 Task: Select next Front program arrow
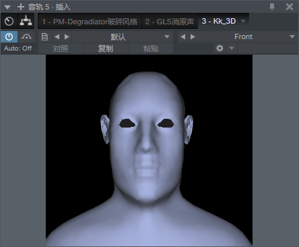[193, 36]
